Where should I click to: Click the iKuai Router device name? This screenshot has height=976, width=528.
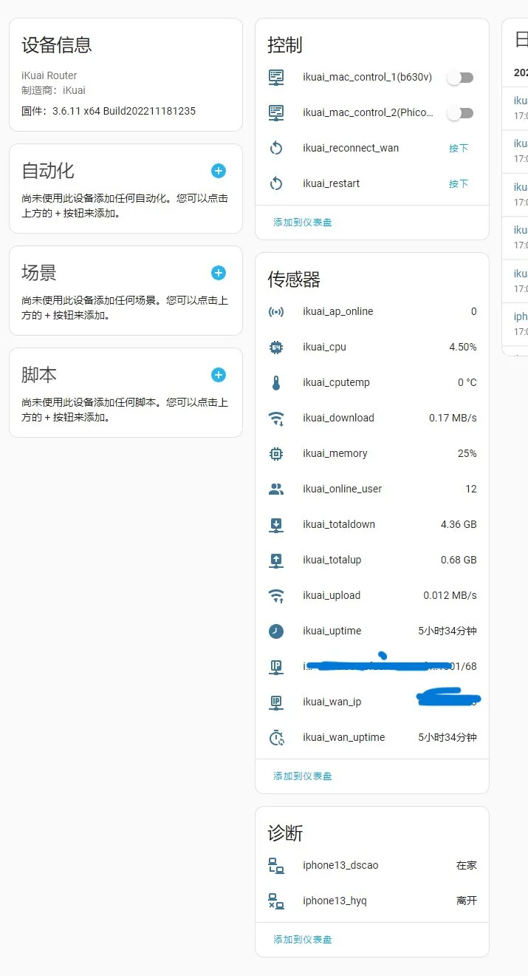(49, 75)
